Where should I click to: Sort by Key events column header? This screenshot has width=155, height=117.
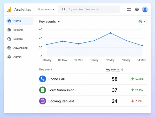113,70
